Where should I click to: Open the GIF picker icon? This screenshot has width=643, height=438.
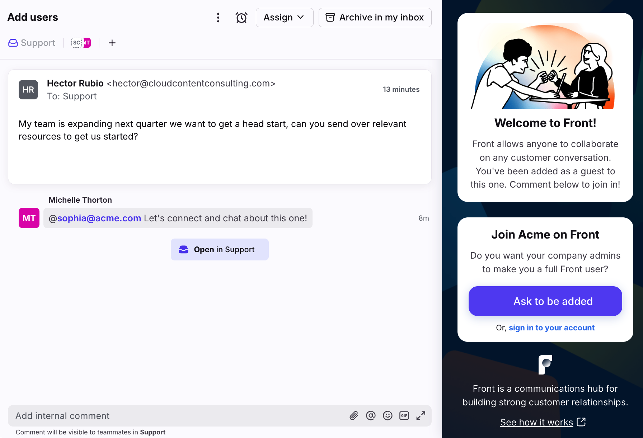[404, 416]
